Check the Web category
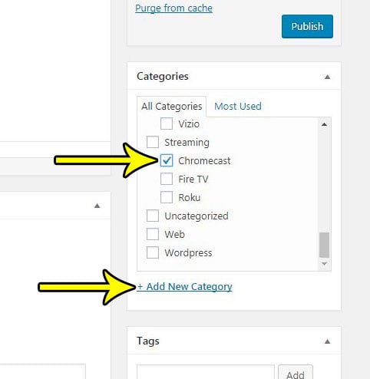Viewport: 370px width, 379px height. (x=153, y=234)
